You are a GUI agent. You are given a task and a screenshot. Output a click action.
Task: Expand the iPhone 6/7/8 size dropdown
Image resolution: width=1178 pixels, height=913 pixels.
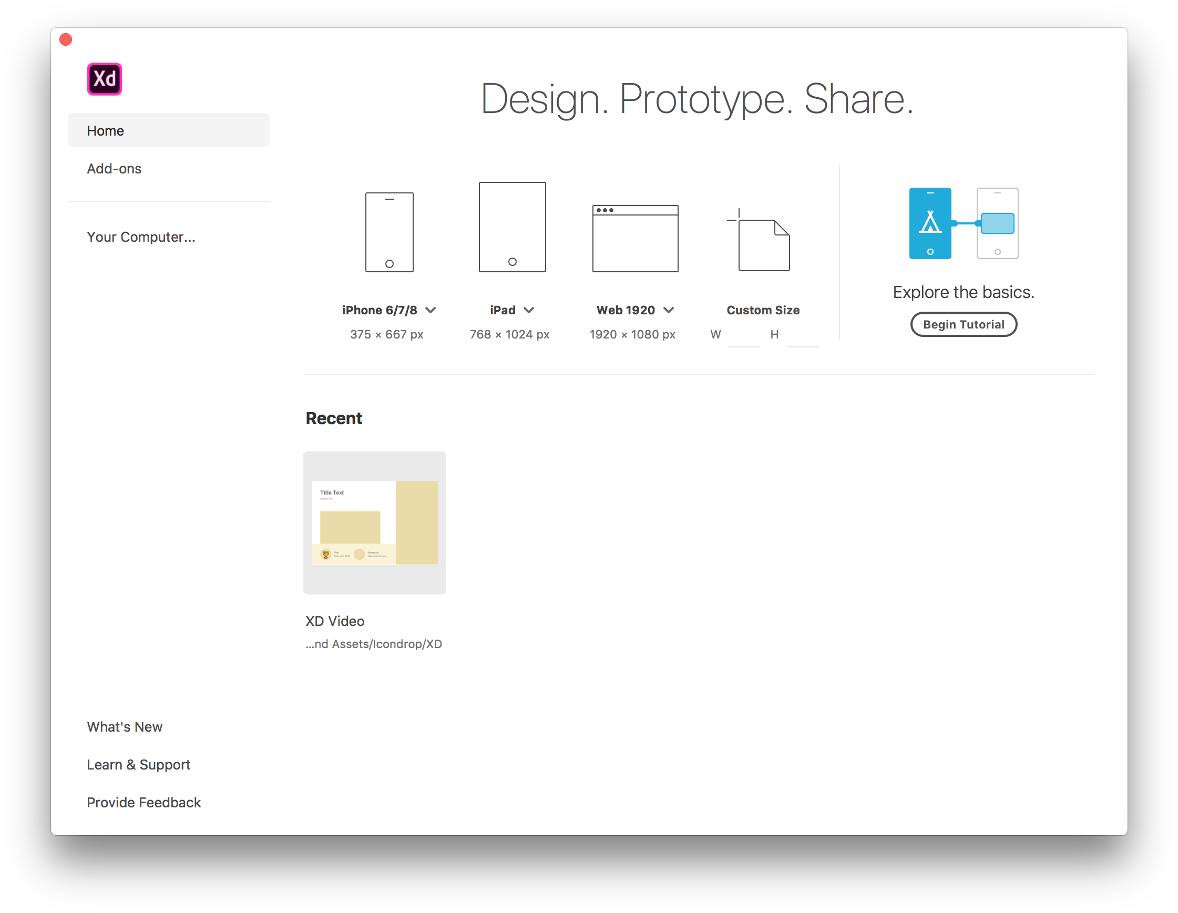[431, 310]
